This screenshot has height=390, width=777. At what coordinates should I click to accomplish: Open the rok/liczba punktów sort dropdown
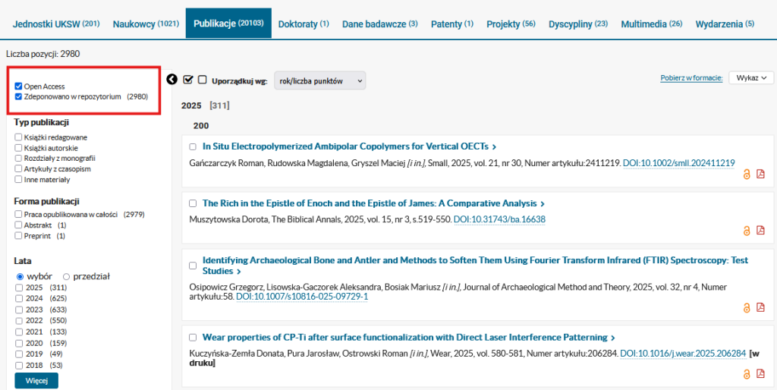click(x=319, y=80)
